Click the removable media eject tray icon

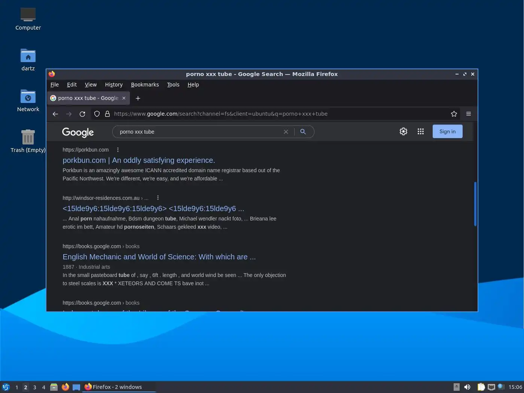tap(456, 387)
